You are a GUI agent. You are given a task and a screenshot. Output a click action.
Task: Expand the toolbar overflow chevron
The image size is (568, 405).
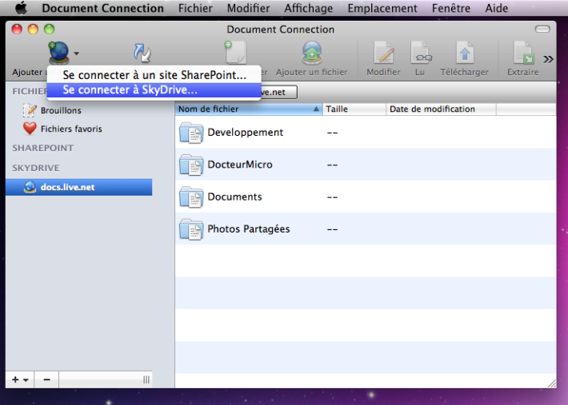(x=548, y=59)
